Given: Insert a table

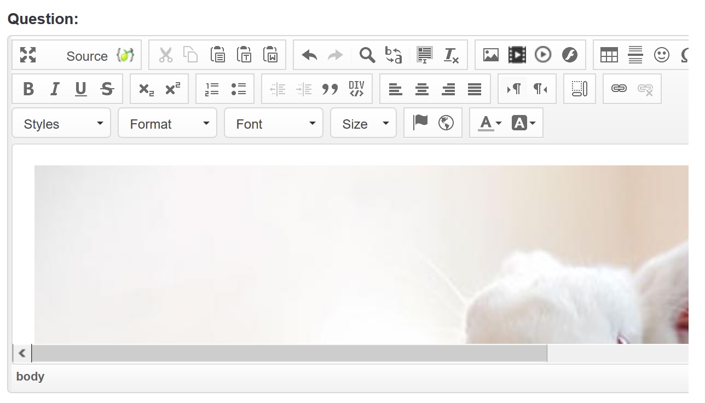Looking at the screenshot, I should 609,55.
